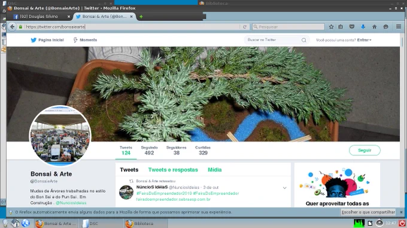This screenshot has height=228, width=407.
Task: Click the green padlock security icon
Action: point(20,27)
